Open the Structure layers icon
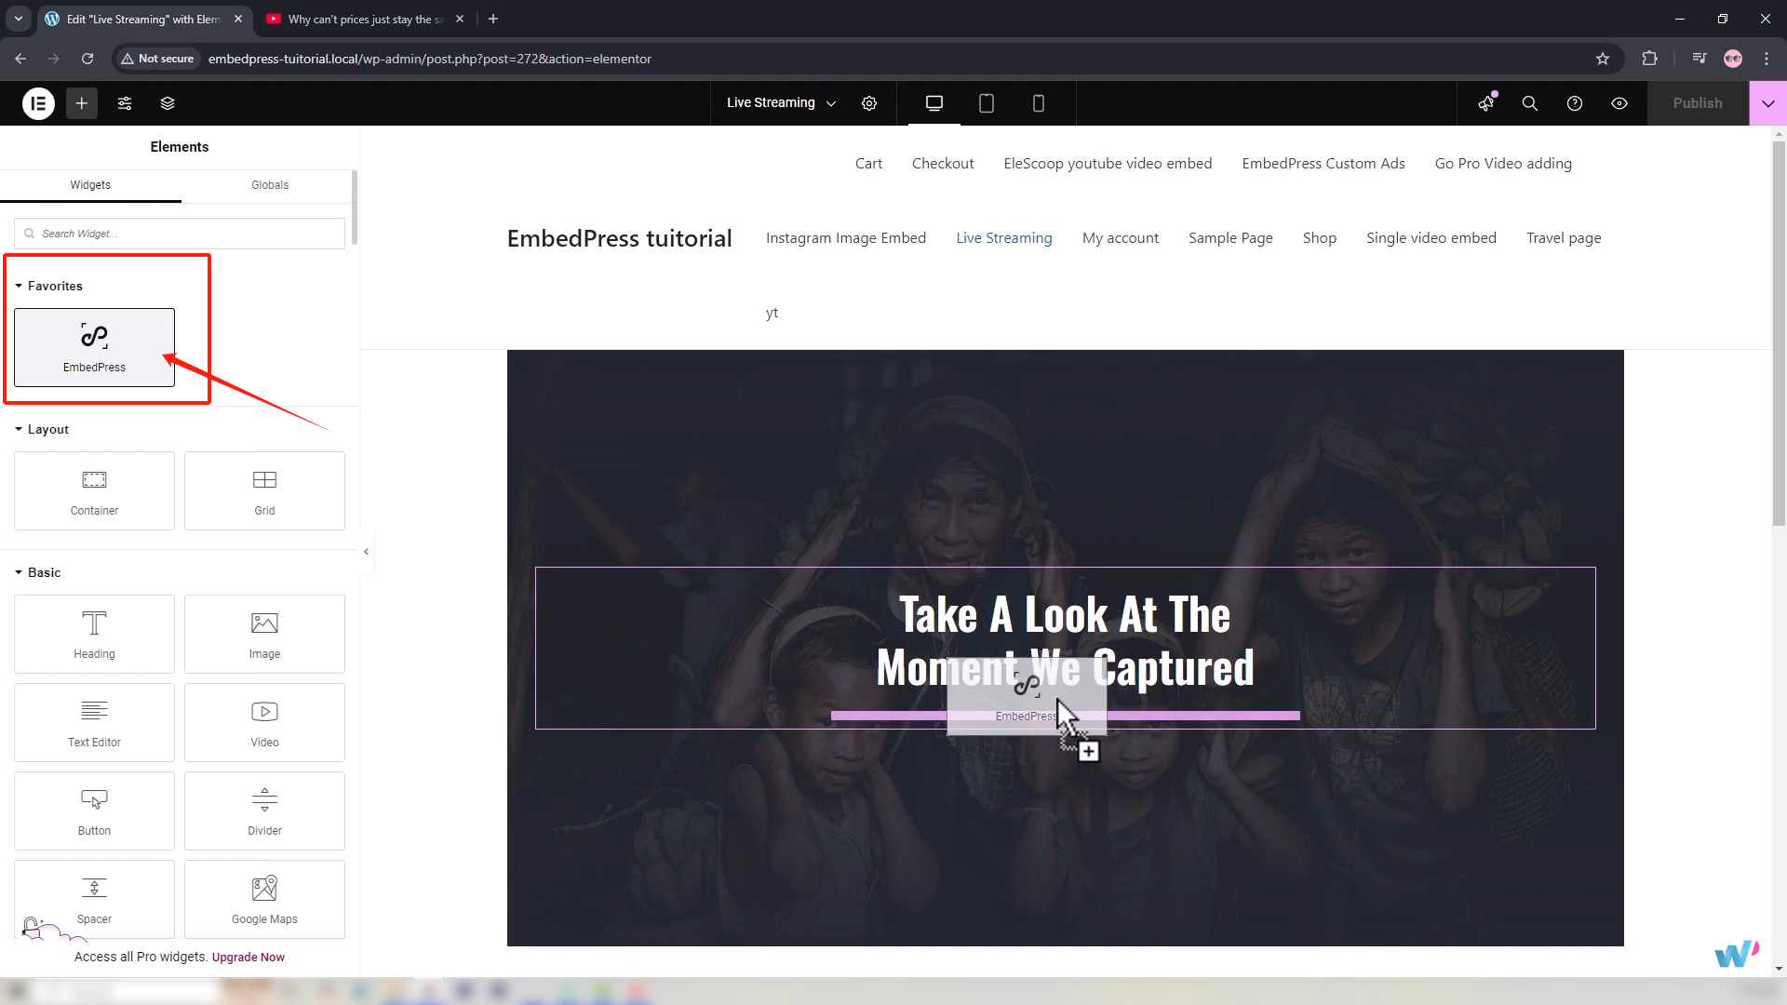Screen dimensions: 1787x1005 (x=168, y=103)
